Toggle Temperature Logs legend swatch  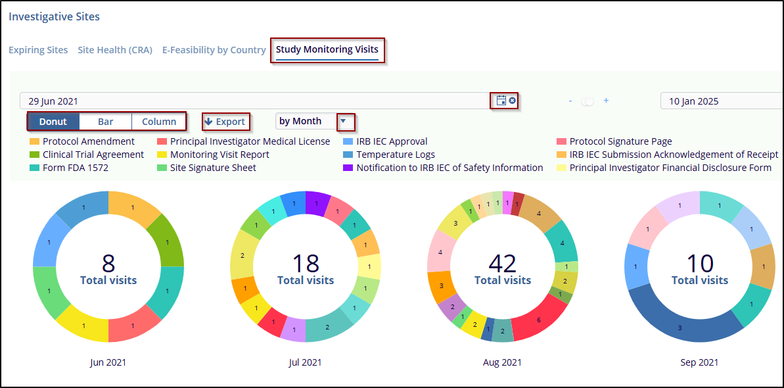pyautogui.click(x=348, y=155)
